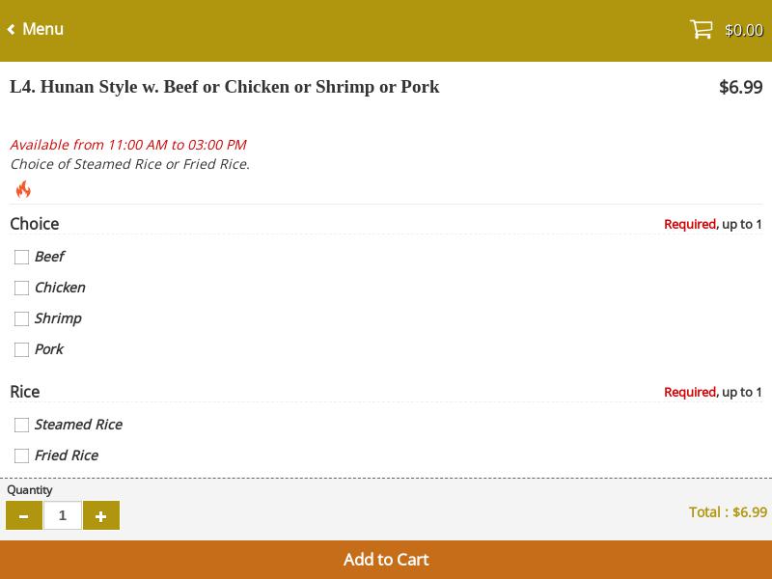Viewport: 772px width, 579px height.
Task: Click the L4 Hunan Style item title
Action: pos(224,87)
